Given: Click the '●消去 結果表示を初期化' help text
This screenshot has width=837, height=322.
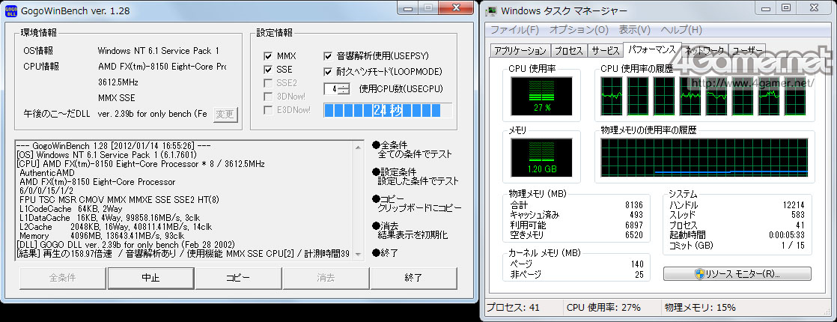Looking at the screenshot, I should (410, 230).
